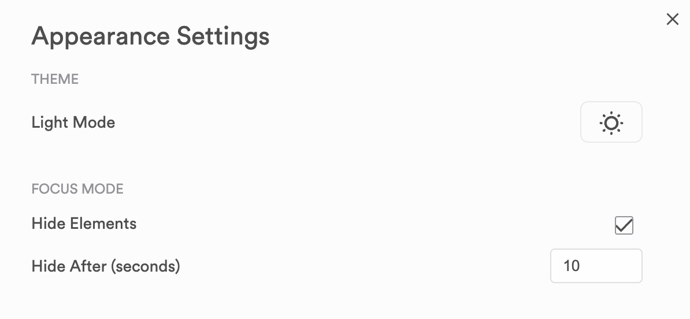
Task: Click the sun icon for Light Mode
Action: [611, 123]
